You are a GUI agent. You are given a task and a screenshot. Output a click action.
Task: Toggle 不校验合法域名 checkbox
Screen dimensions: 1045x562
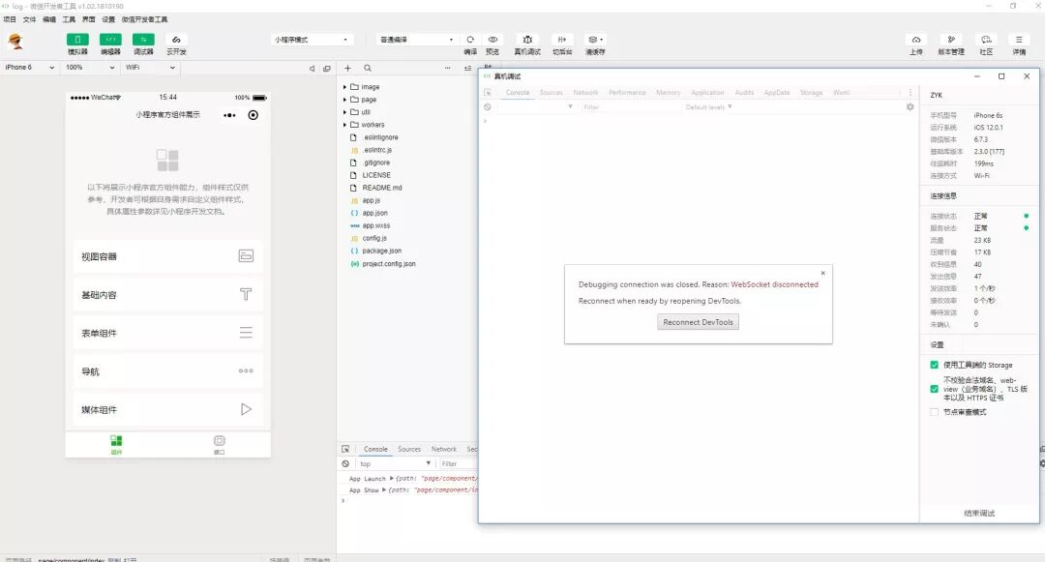coord(934,389)
